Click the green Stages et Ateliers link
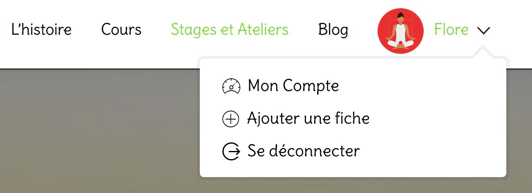 point(230,30)
